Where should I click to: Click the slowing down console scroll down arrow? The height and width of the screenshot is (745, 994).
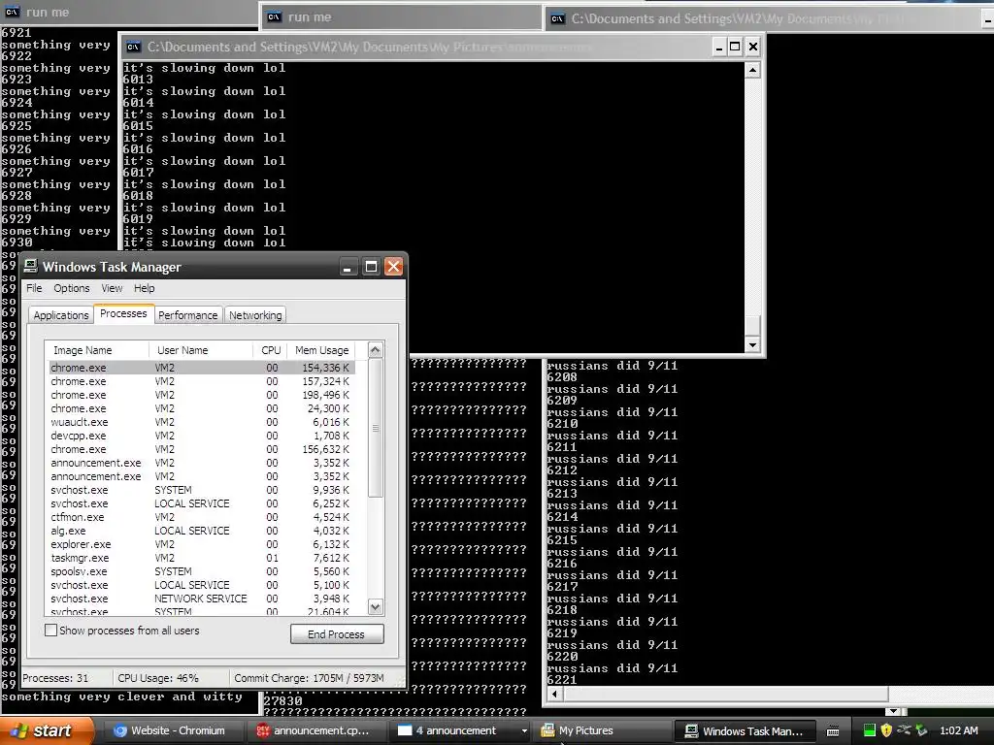[x=752, y=345]
